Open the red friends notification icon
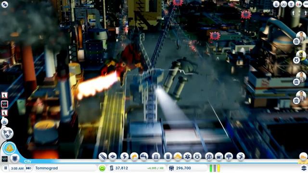Viewport: 308px width, 173px height. coord(298,4)
